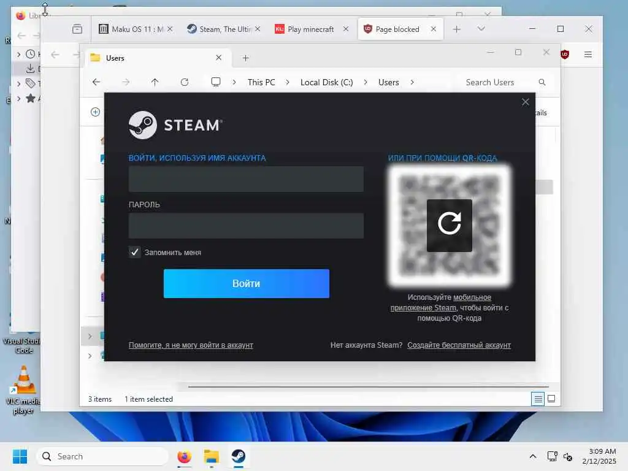Open the 'Создайте бесплатный аккаунт' link
Viewport: 628px width, 471px height.
click(459, 345)
